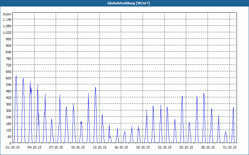
Task: Click the 420 y-axis value
Action: pos(9,98)
